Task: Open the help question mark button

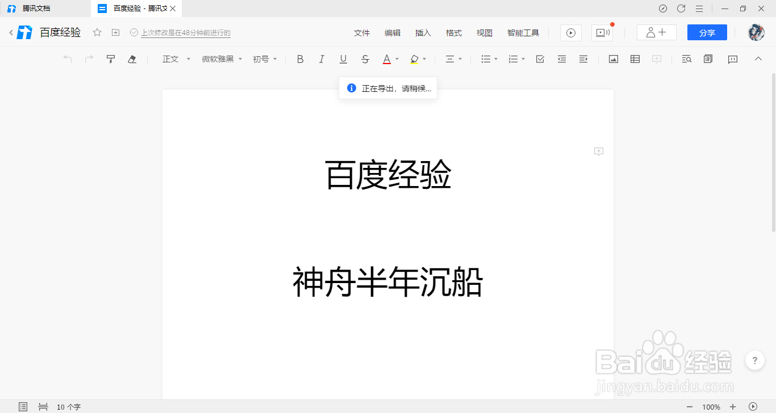Action: [x=754, y=360]
